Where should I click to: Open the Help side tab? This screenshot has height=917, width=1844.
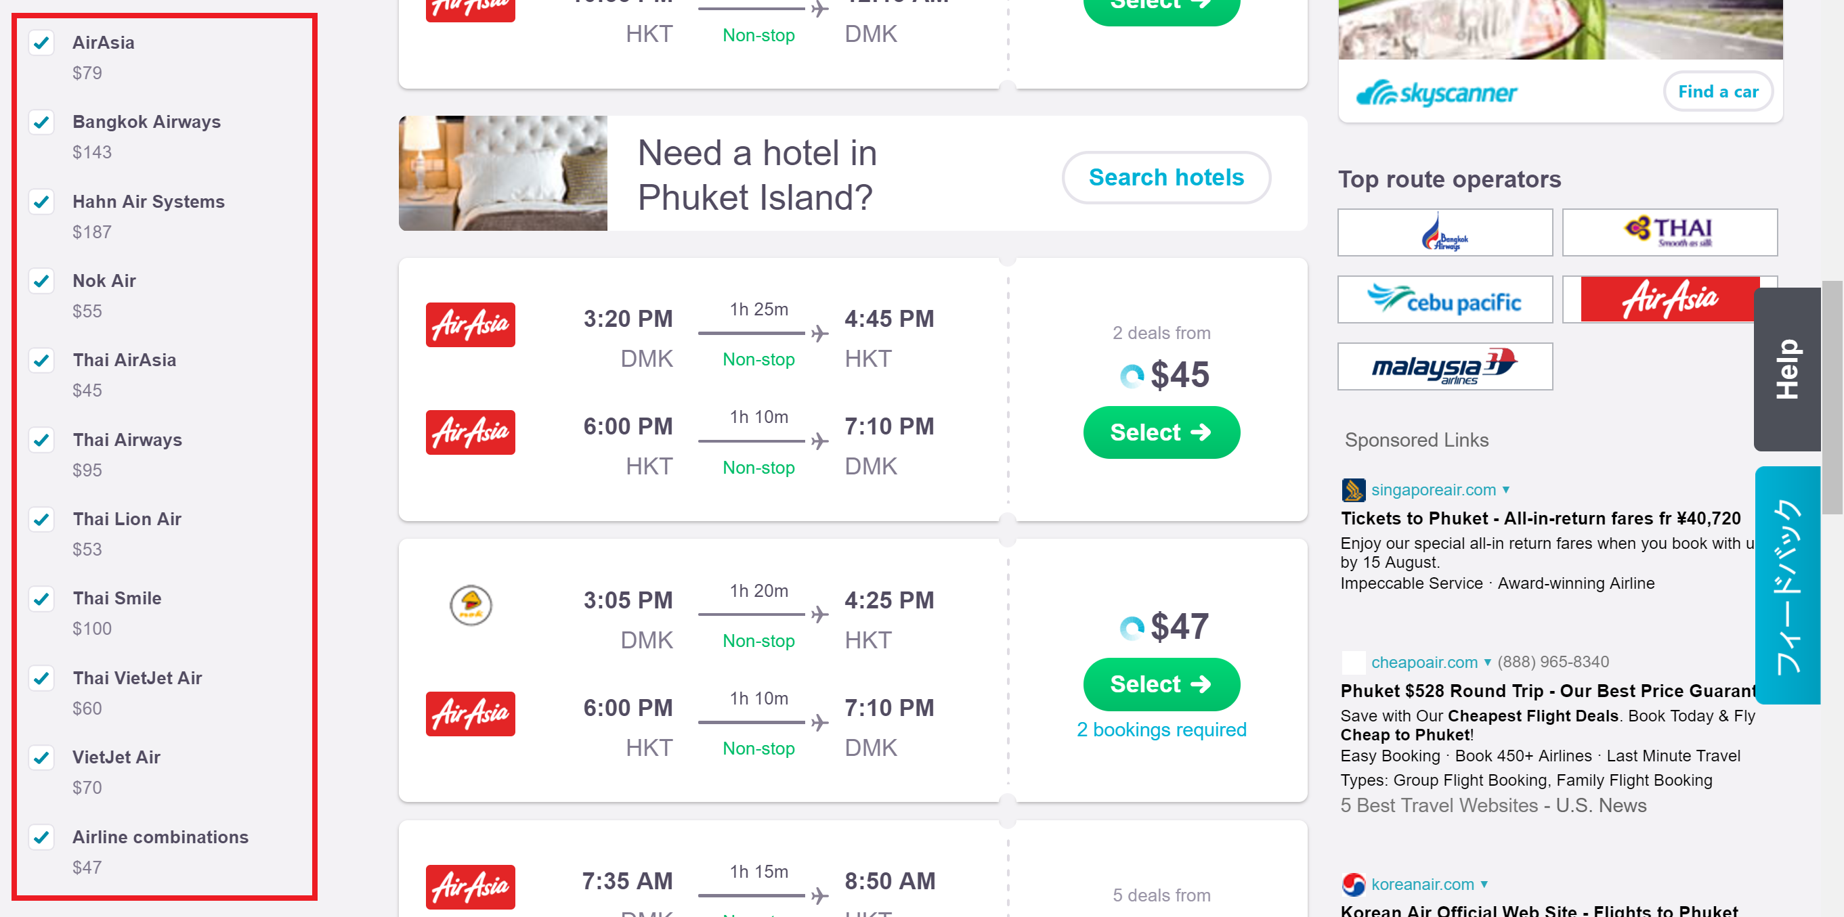tap(1786, 369)
